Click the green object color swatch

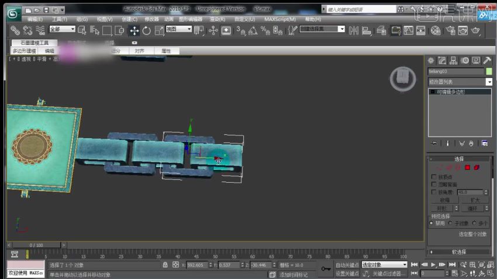pos(489,71)
